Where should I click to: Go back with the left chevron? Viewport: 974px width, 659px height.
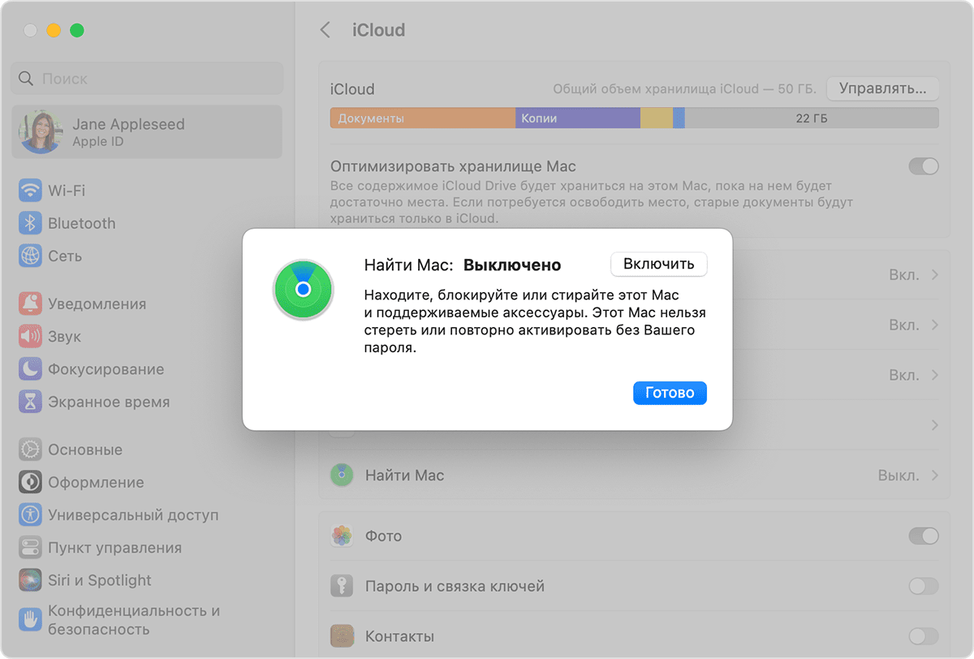325,30
